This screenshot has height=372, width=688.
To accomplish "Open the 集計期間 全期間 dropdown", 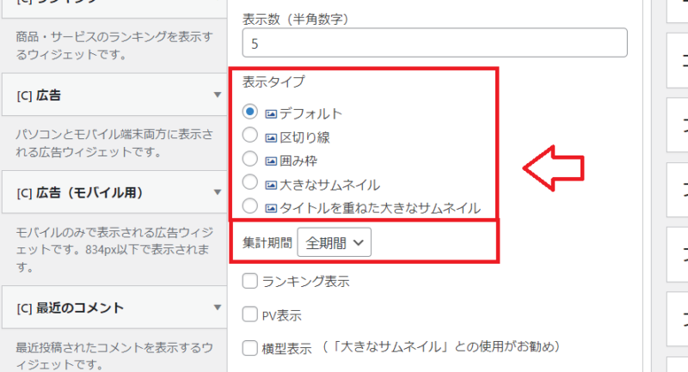I will coord(335,242).
